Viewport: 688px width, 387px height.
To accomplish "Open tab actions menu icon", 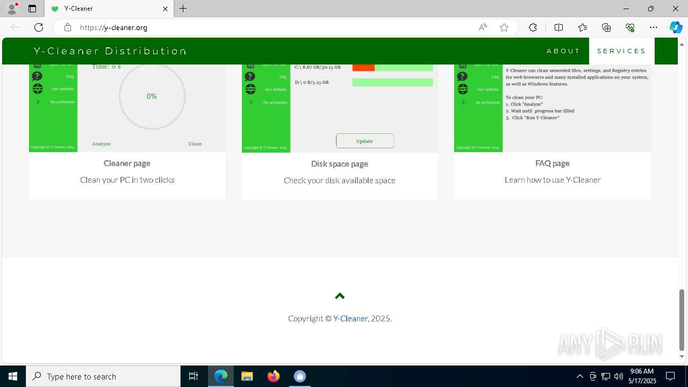I will click(32, 9).
